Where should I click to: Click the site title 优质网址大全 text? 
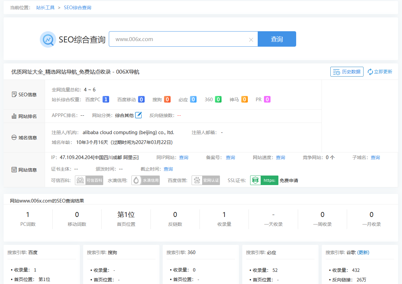(x=75, y=72)
